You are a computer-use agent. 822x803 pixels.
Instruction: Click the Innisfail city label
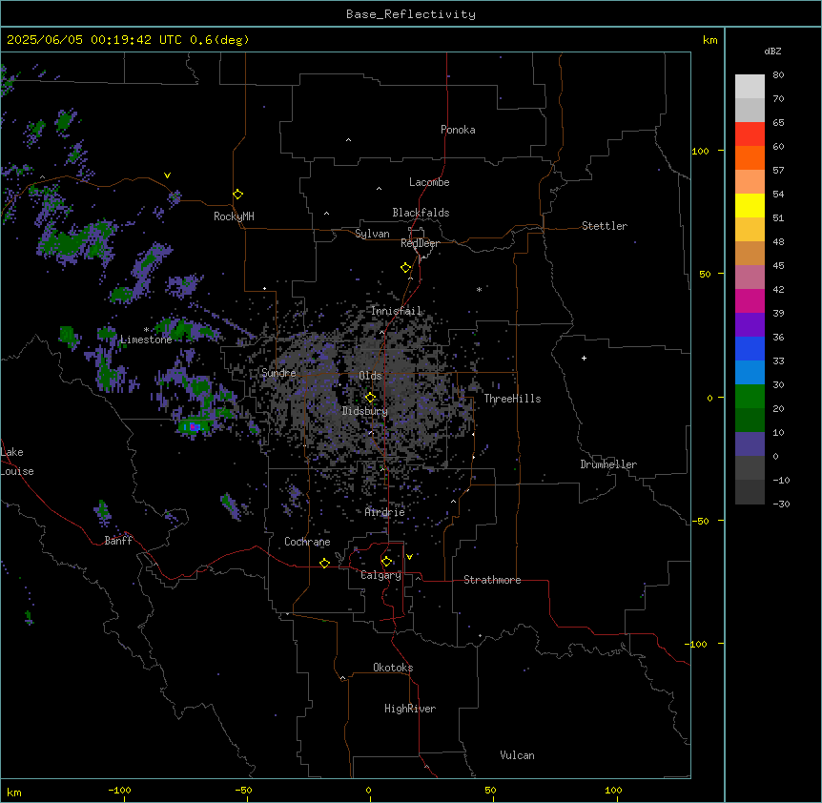[x=397, y=311]
